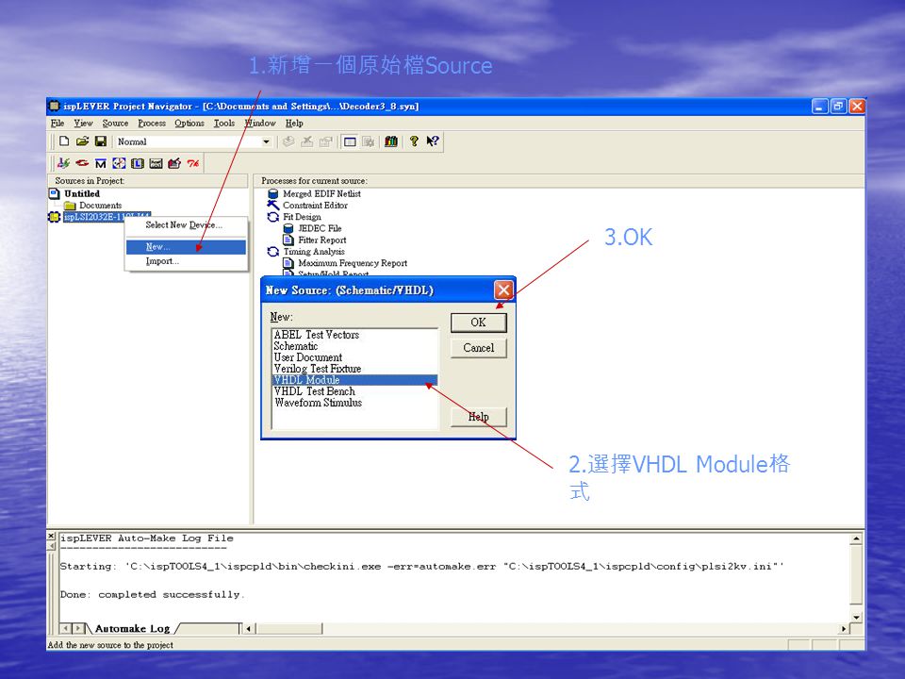This screenshot has height=679, width=905.
Task: Select VHDL Test Bench in the list
Action: [354, 390]
